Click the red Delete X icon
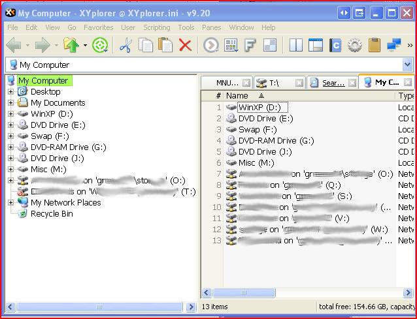 (x=185, y=45)
